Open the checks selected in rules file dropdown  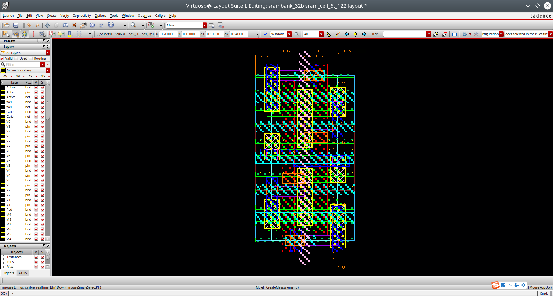550,34
